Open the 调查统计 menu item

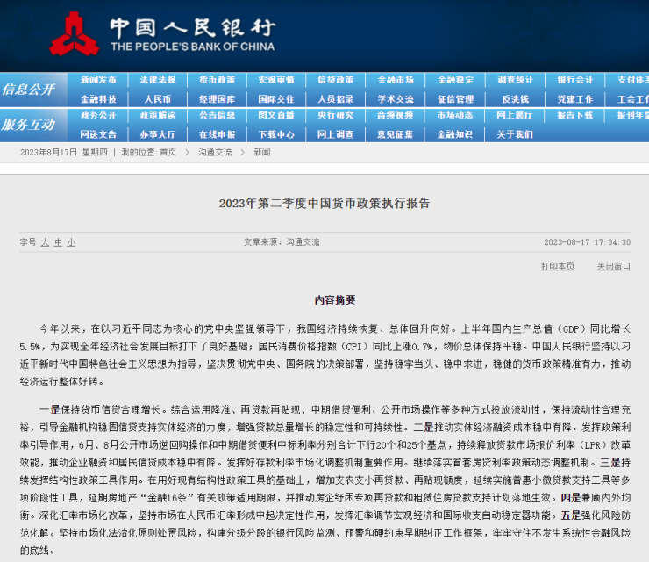point(515,80)
